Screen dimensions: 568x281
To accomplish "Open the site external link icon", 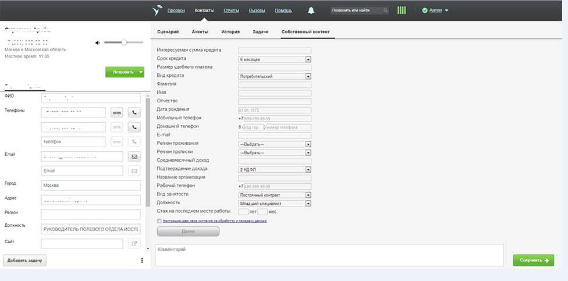I will (x=134, y=244).
